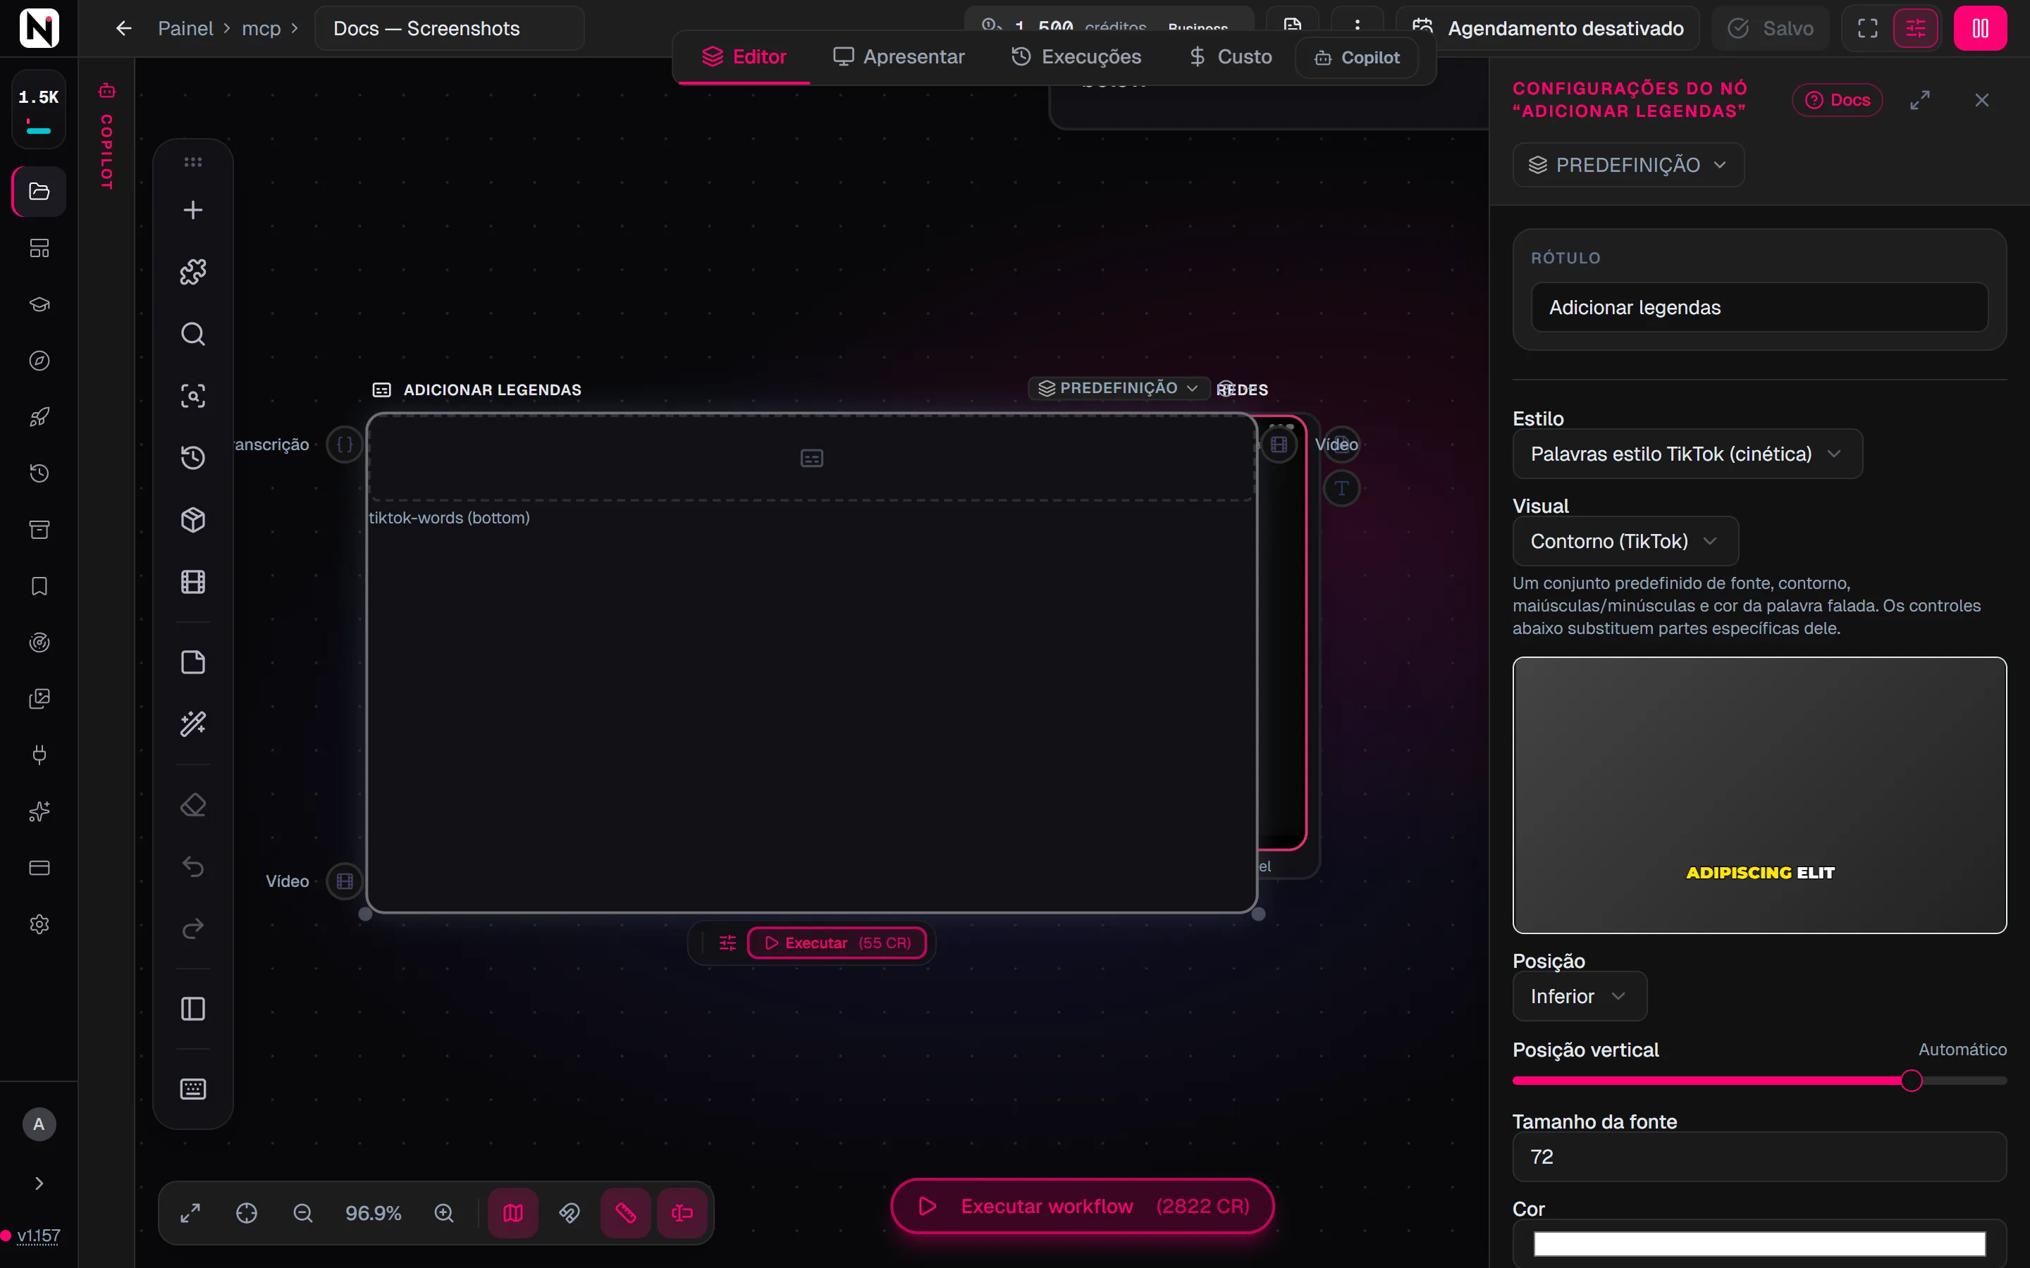Switch to the Execuções tab
Viewport: 2030px width, 1268px height.
click(1076, 57)
